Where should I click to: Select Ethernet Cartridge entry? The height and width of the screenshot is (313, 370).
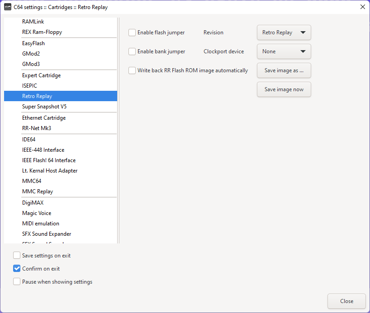point(61,118)
